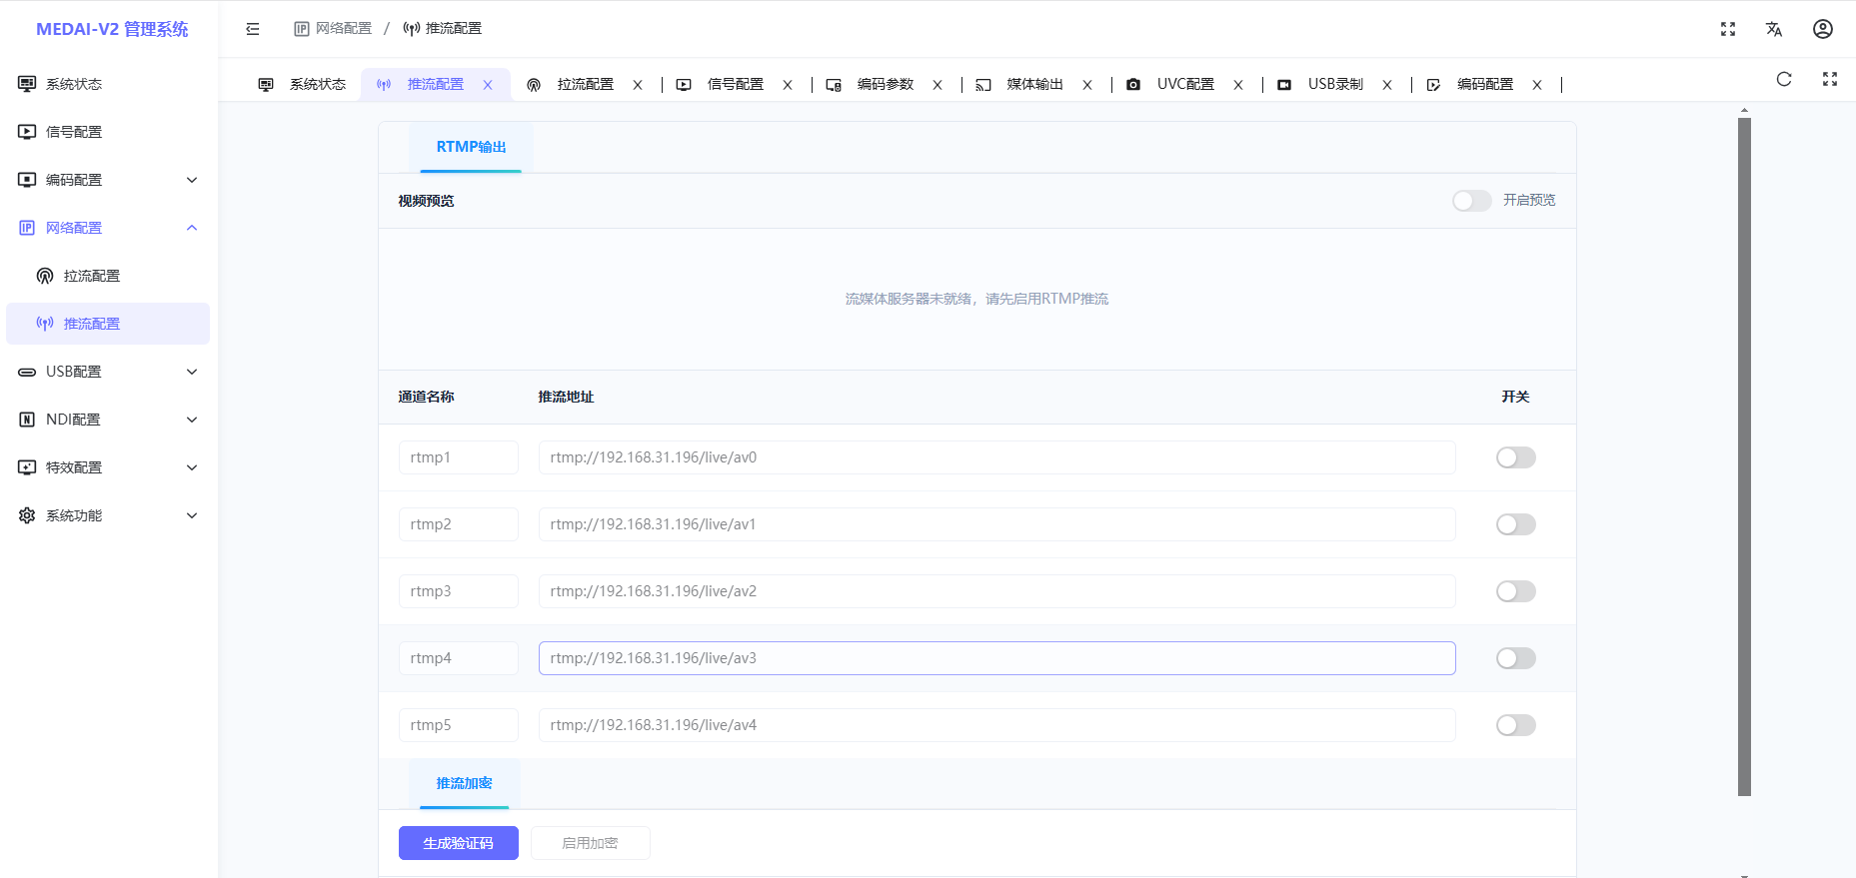Click the 系统状态 monitor icon in sidebar
This screenshot has width=1856, height=878.
coord(27,84)
